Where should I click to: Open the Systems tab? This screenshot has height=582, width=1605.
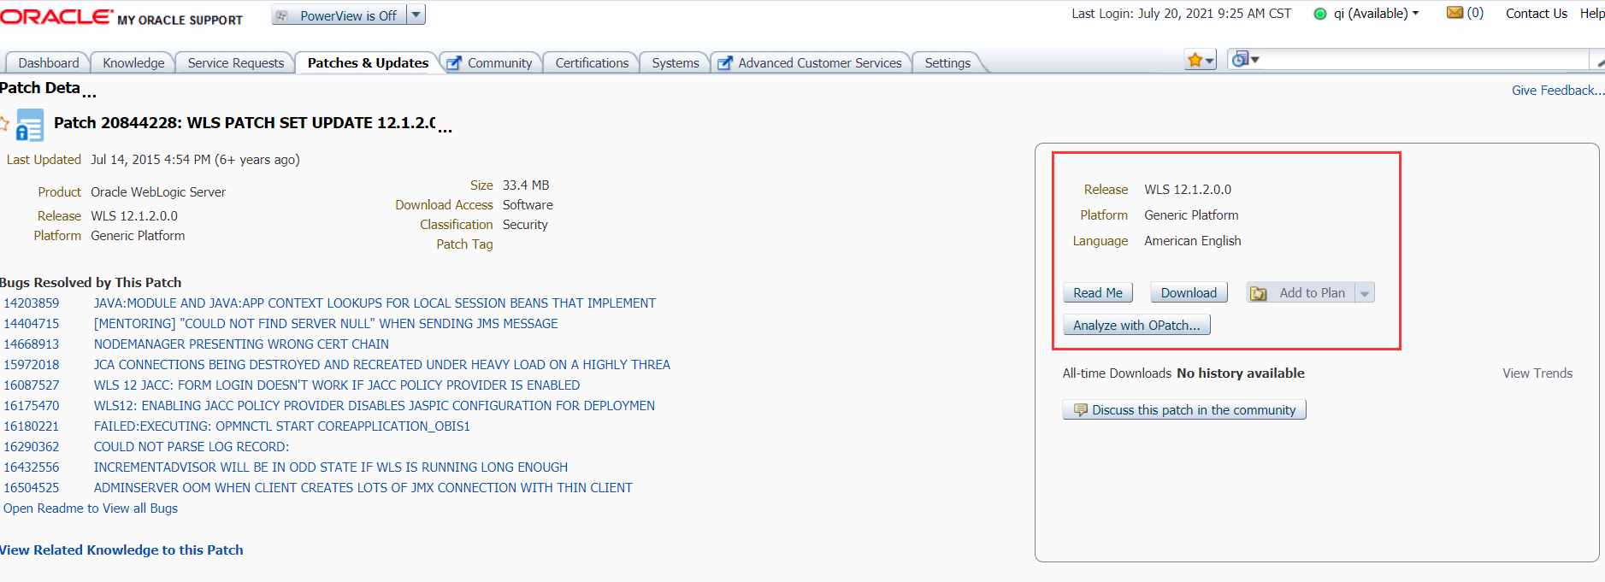click(676, 63)
